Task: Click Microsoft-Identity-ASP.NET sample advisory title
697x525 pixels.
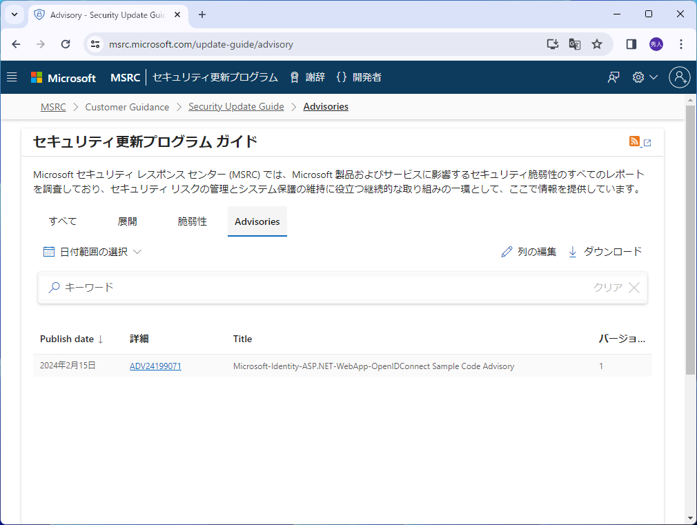Action: click(373, 366)
